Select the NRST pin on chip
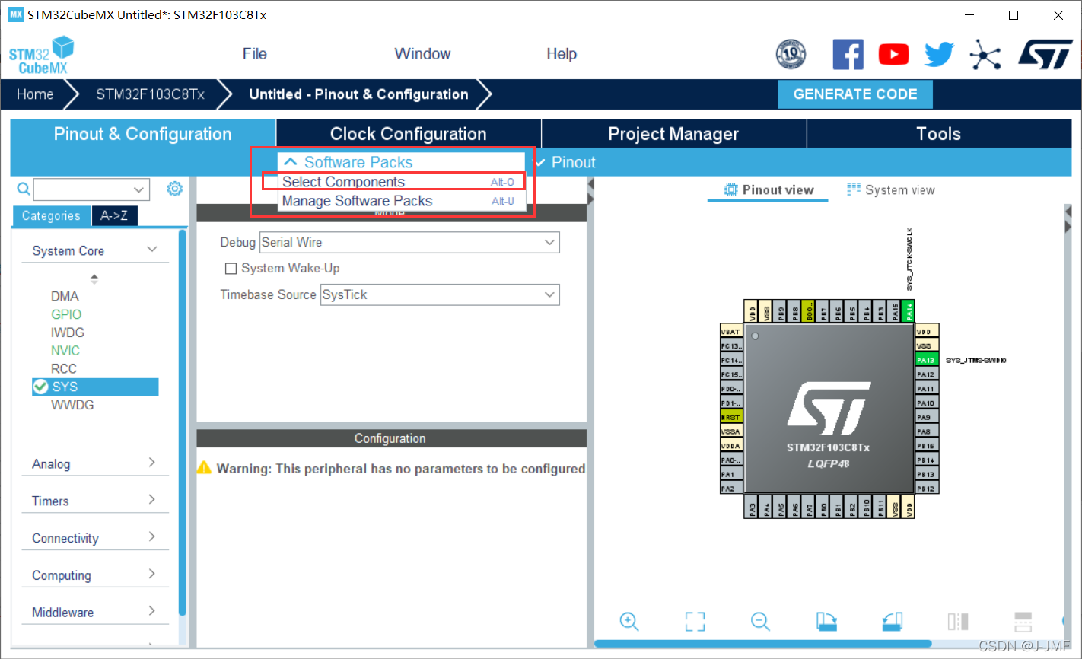This screenshot has height=659, width=1082. [x=731, y=417]
